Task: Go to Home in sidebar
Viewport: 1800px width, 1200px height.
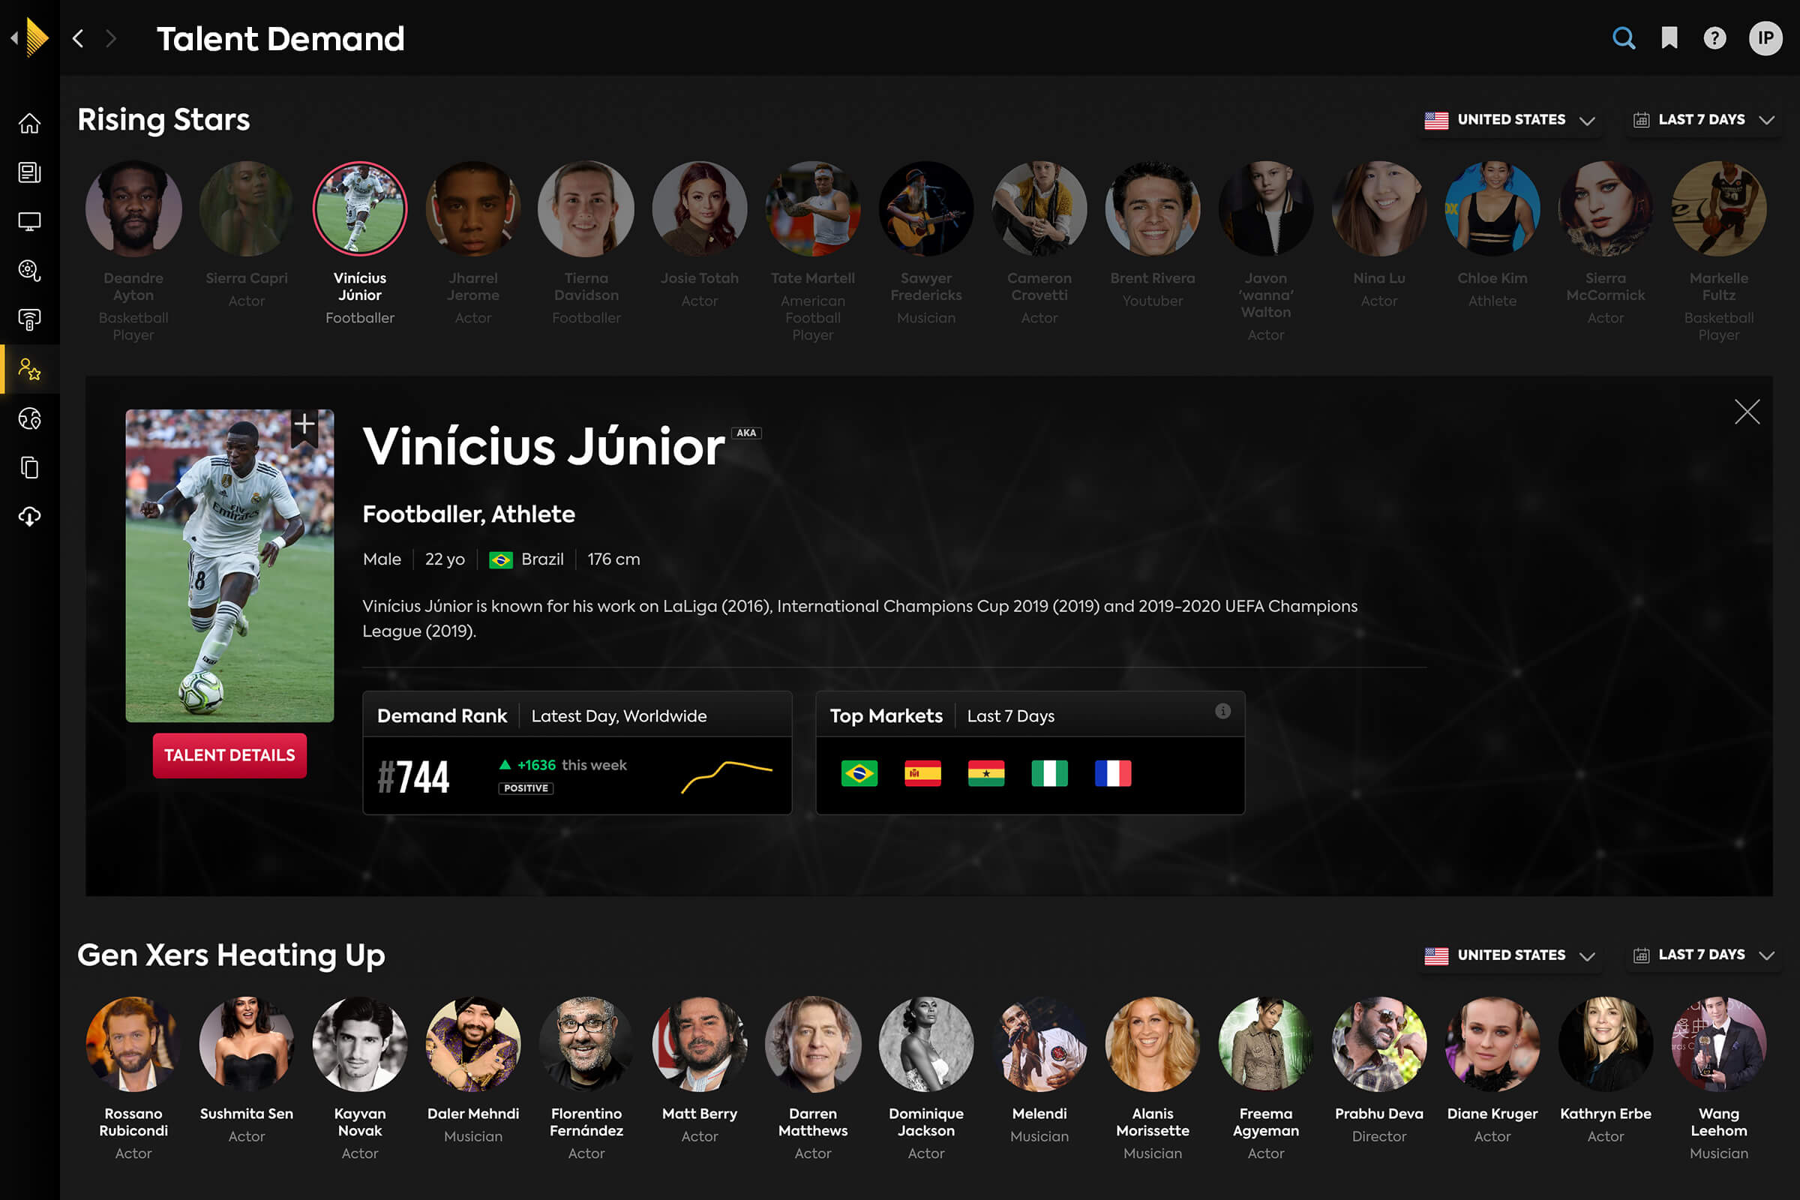Action: coord(30,123)
